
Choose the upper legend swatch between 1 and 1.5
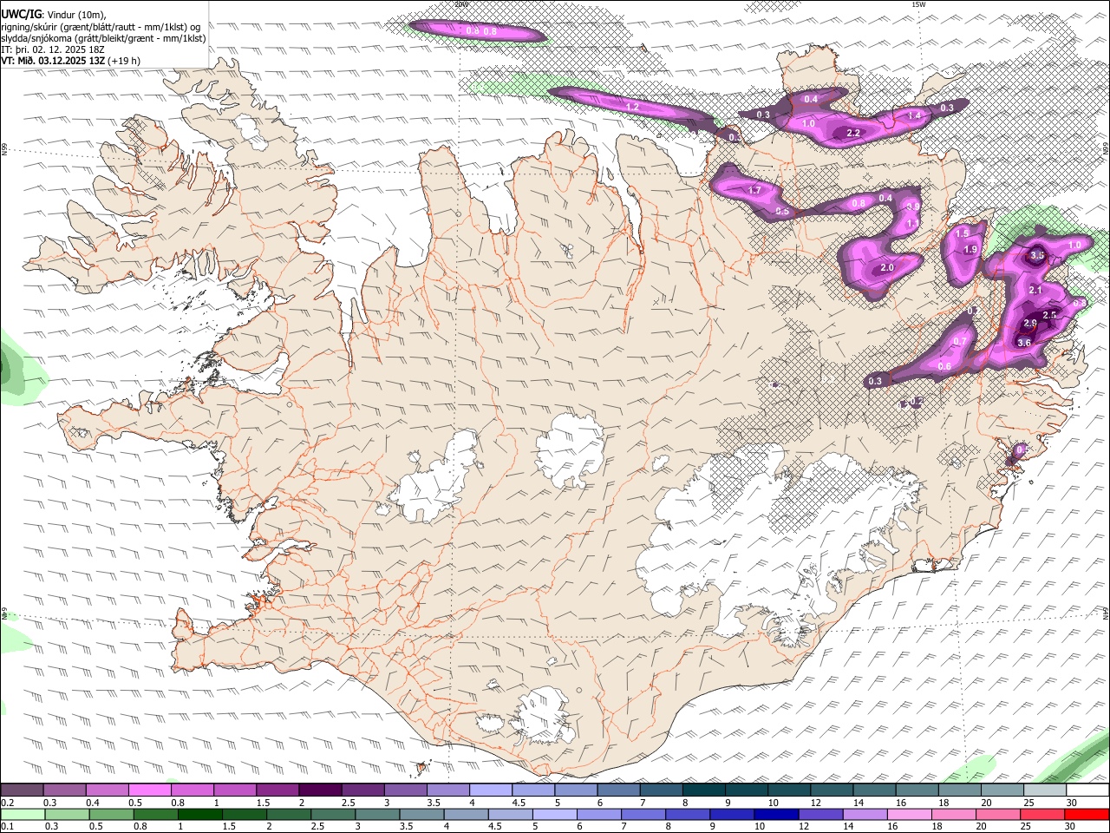(x=234, y=790)
